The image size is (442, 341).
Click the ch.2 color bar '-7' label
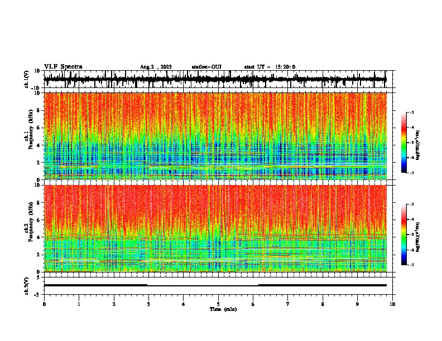tap(411, 265)
